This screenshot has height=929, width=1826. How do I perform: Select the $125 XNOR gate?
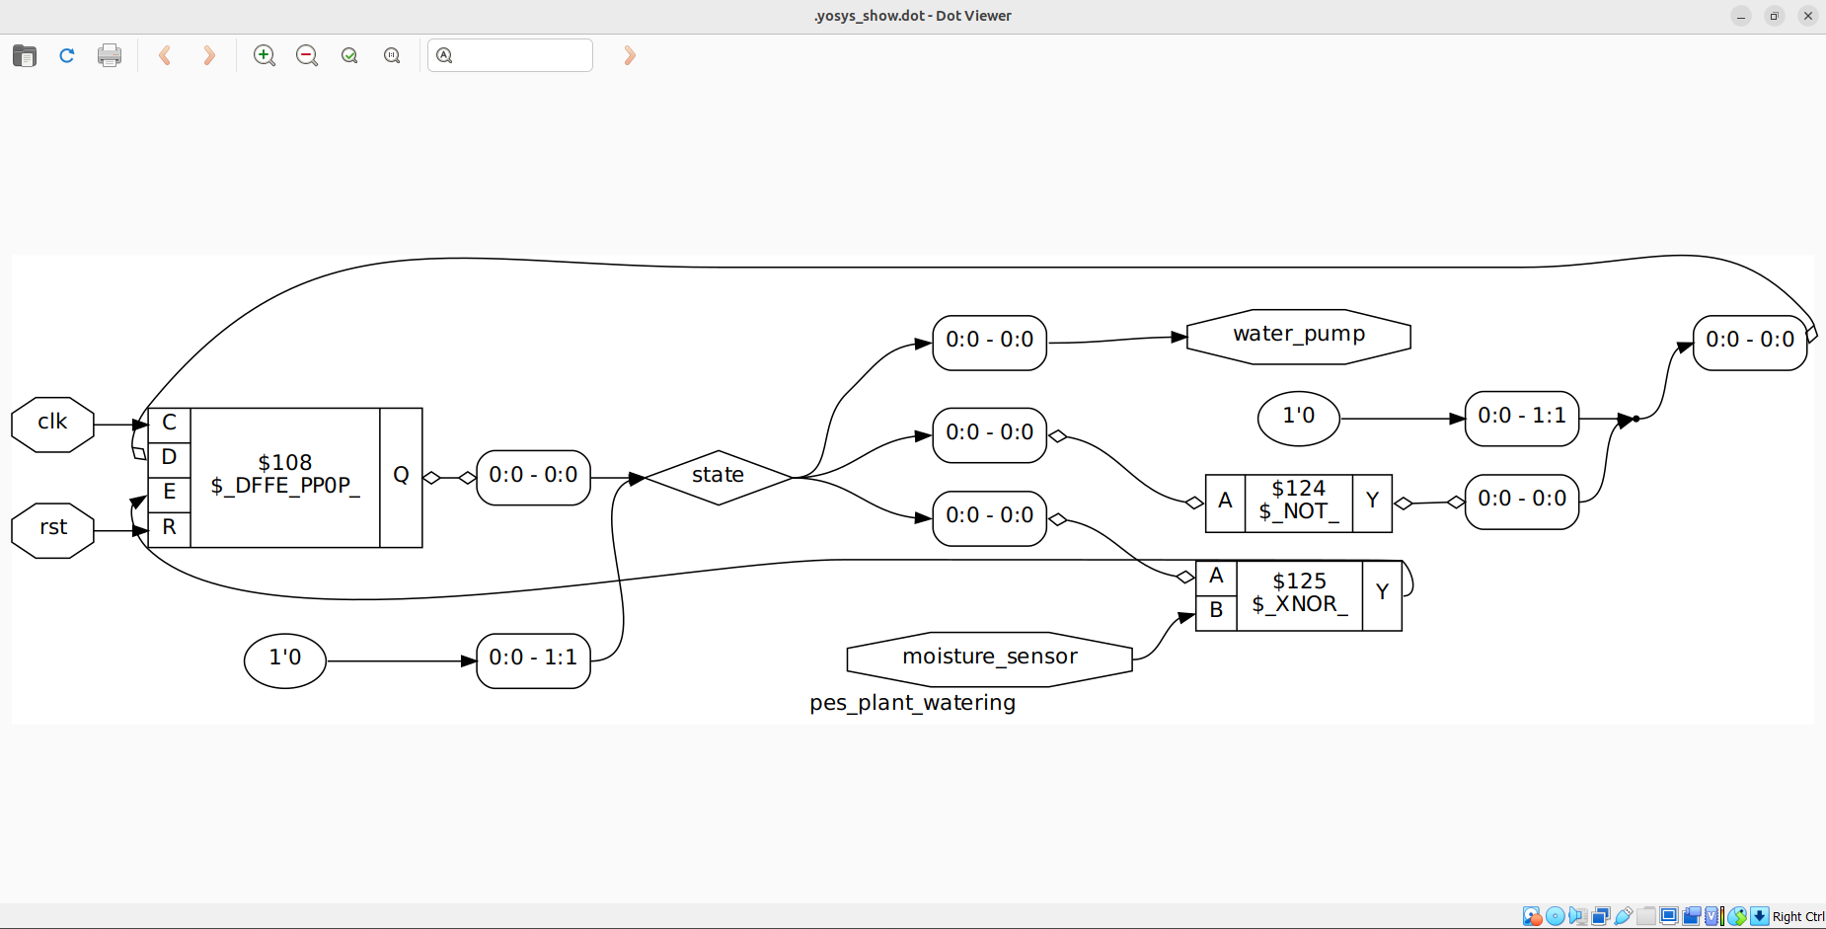(1299, 593)
